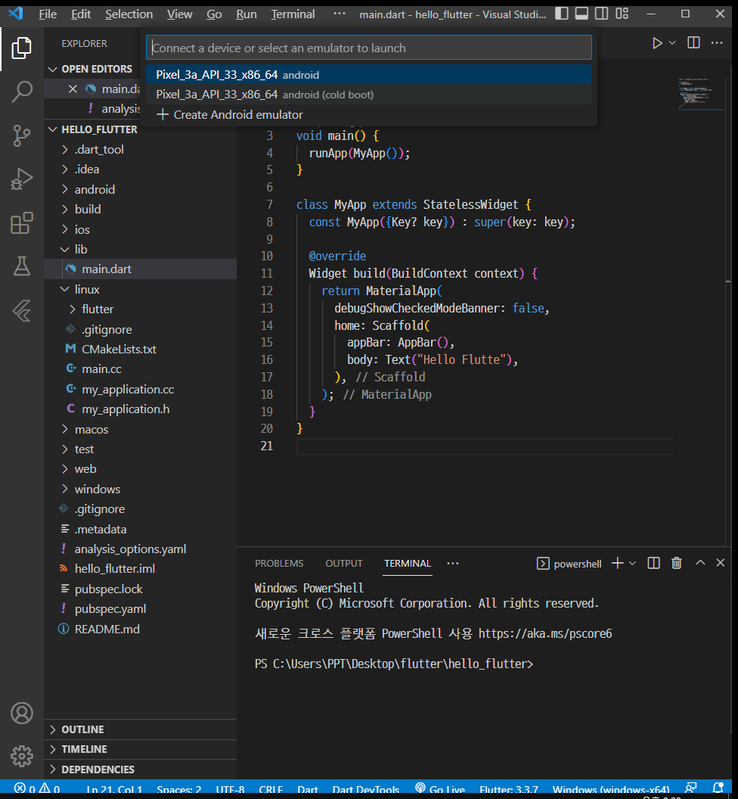Open the Manage gear menu
Screen dimensions: 738x799
pyautogui.click(x=21, y=756)
